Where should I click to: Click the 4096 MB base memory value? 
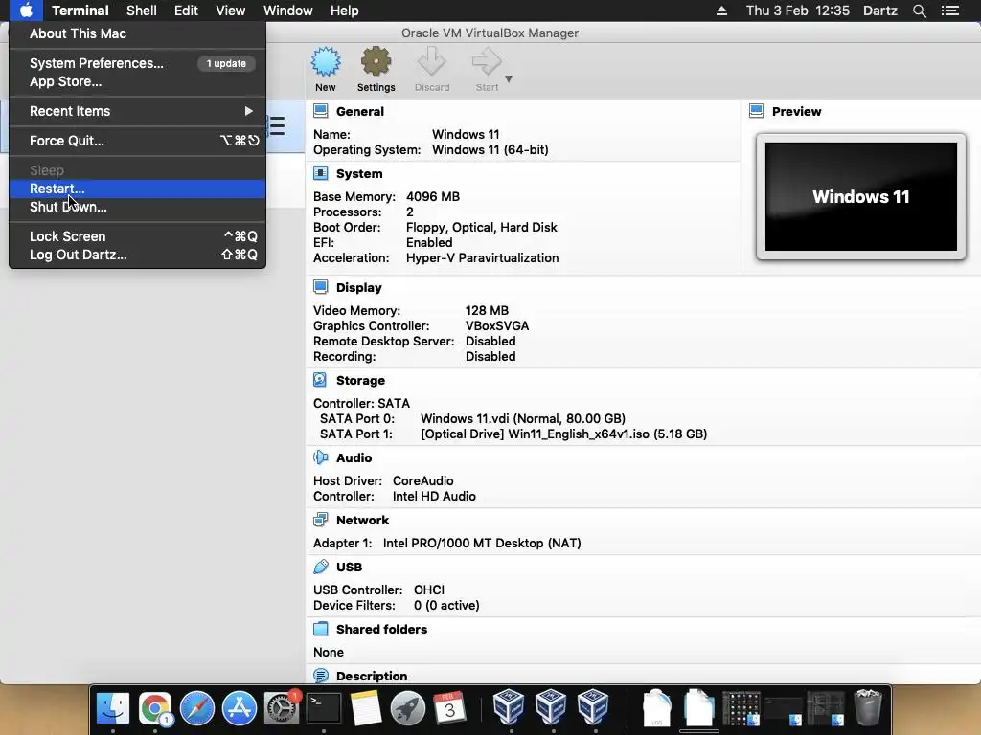[433, 197]
